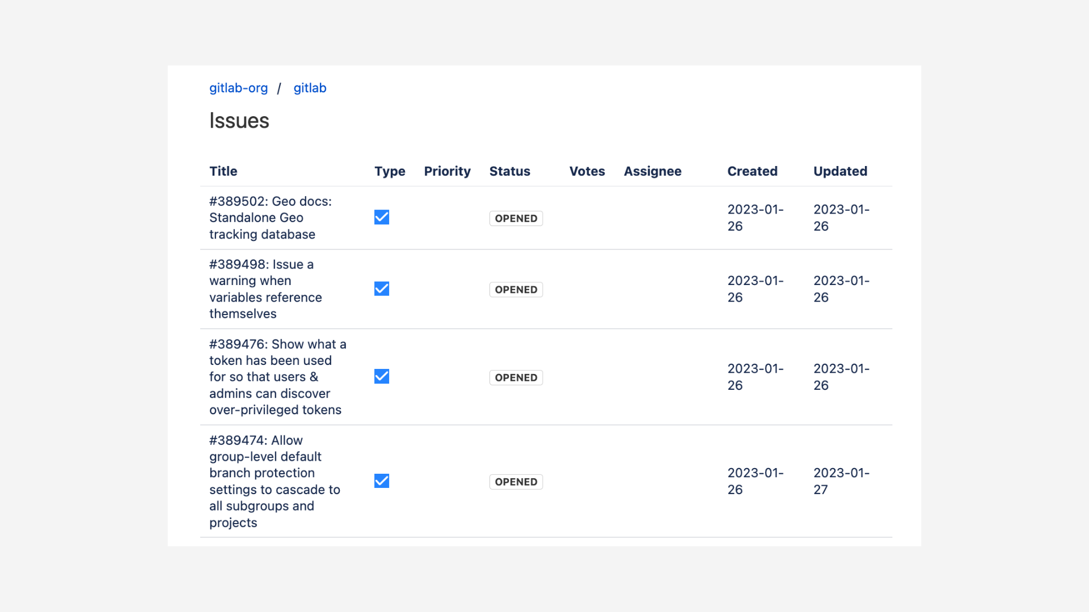Image resolution: width=1089 pixels, height=612 pixels.
Task: Open issue #389476 about over-privileged tokens
Action: pos(277,376)
